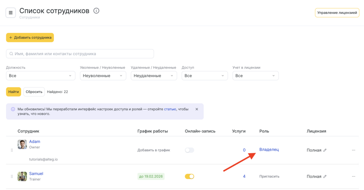The width and height of the screenshot is (364, 190).
Task: Open the Доступ filter dropdown
Action: point(204,76)
